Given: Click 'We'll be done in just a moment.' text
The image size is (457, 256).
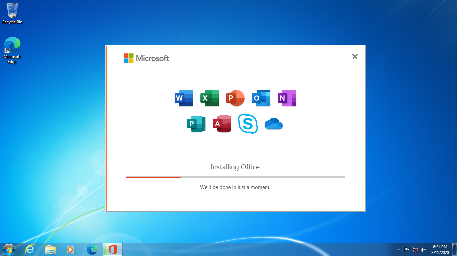Looking at the screenshot, I should [x=235, y=187].
